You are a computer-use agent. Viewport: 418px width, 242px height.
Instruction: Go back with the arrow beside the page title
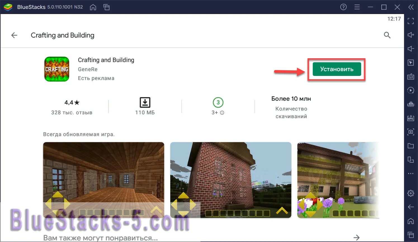pyautogui.click(x=14, y=35)
